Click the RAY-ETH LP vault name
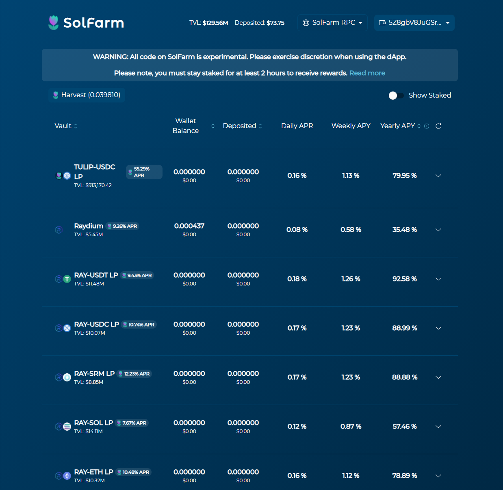This screenshot has height=490, width=503. (93, 472)
